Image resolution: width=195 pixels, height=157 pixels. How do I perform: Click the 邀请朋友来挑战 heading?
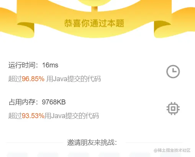92,143
